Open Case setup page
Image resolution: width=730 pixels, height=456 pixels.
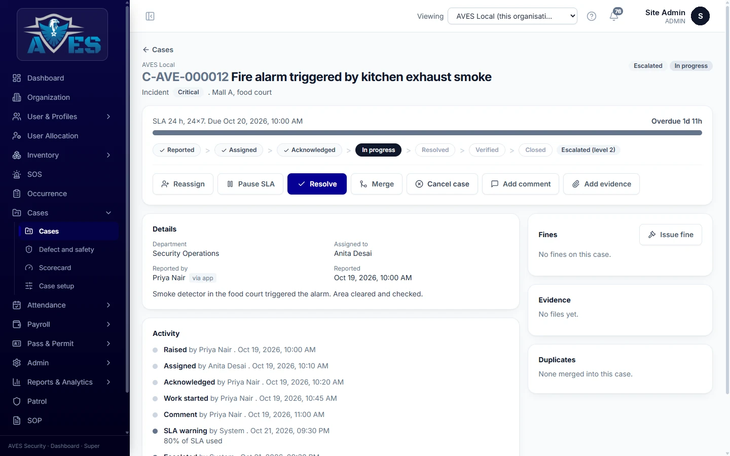click(68, 286)
